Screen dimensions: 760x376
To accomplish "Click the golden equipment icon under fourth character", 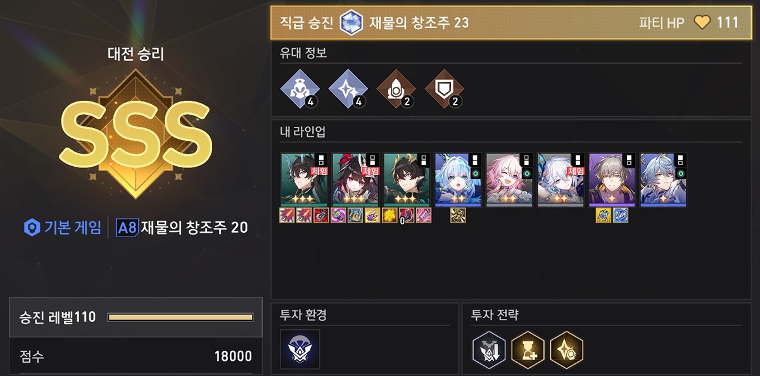I will (x=459, y=216).
